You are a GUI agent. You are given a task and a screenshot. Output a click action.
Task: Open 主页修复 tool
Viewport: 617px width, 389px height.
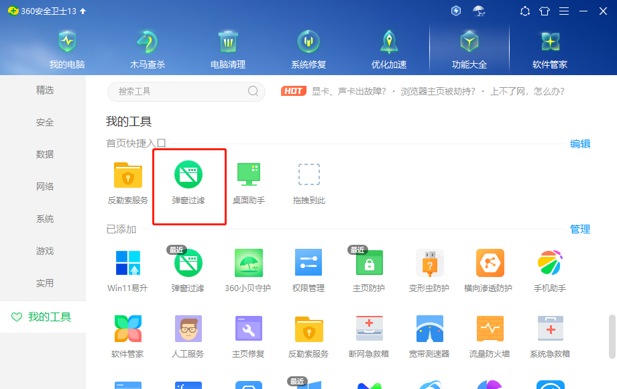pyautogui.click(x=248, y=337)
